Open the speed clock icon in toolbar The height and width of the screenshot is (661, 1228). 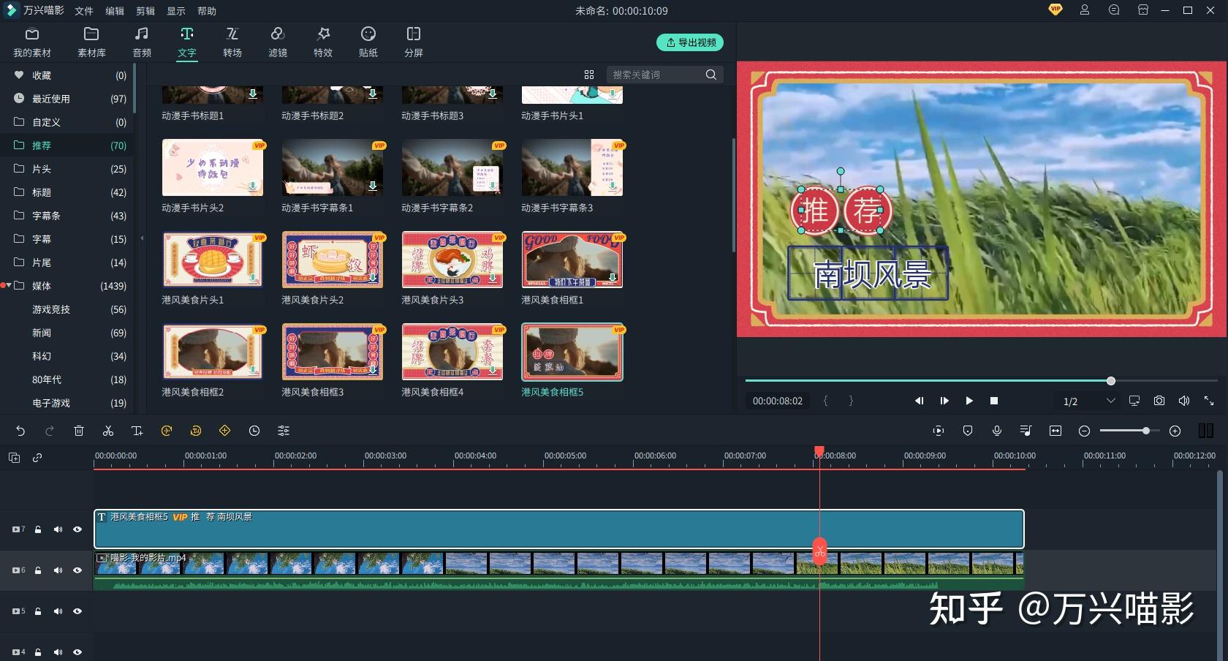254,431
